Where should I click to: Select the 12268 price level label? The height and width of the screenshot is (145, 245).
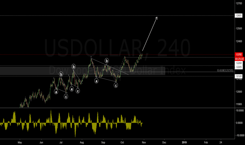pyautogui.click(x=239, y=63)
